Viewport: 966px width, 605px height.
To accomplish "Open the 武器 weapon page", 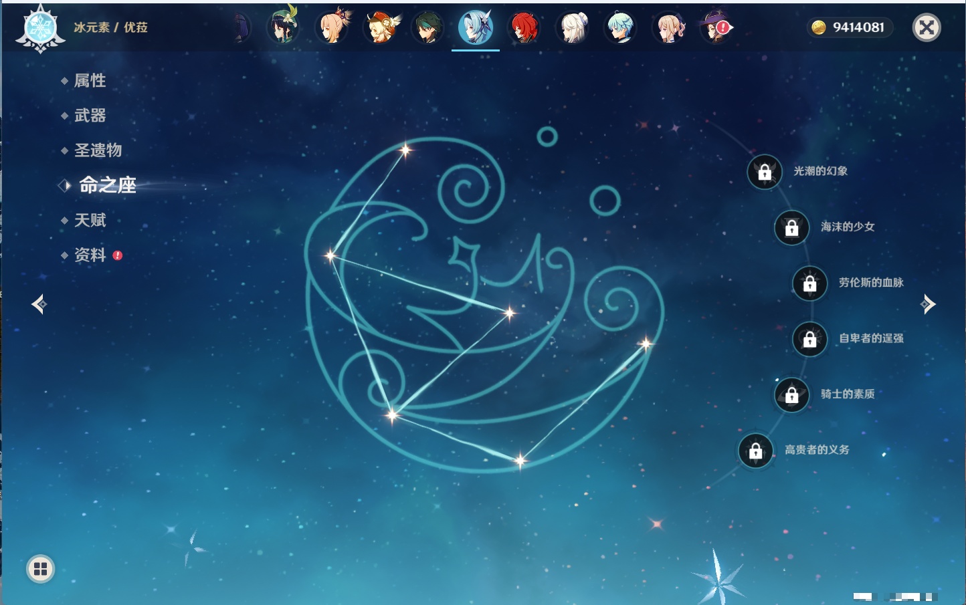I will click(x=90, y=116).
